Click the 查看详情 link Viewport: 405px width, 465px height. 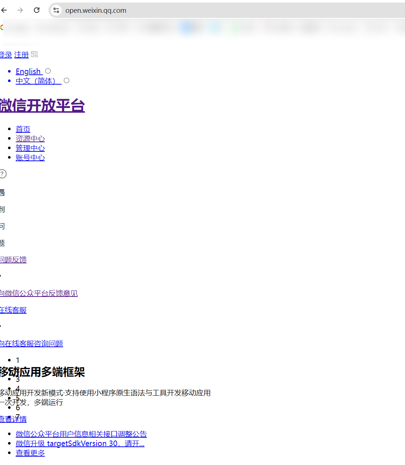point(13,419)
